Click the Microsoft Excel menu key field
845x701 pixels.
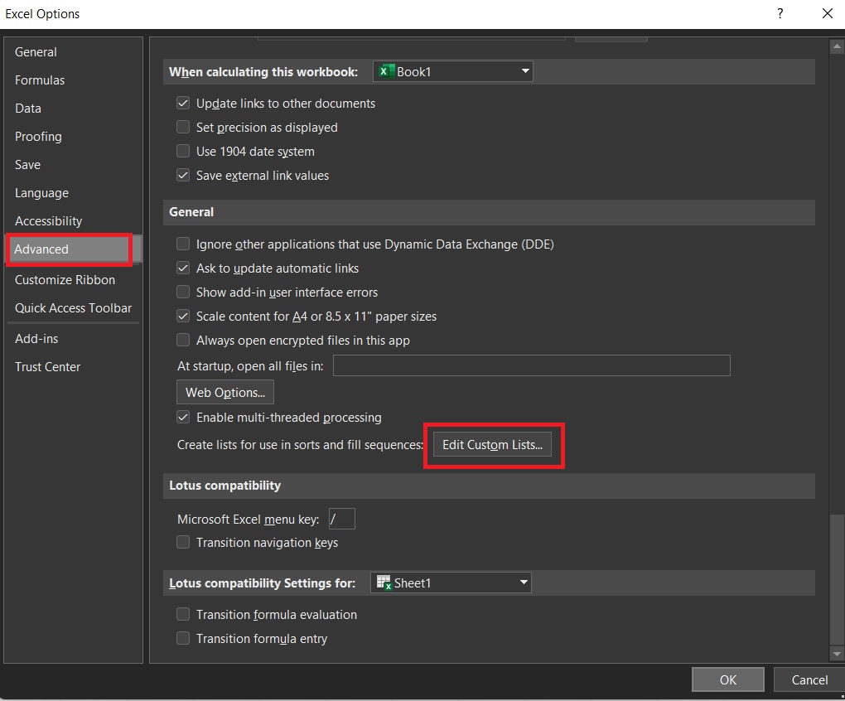[x=342, y=519]
